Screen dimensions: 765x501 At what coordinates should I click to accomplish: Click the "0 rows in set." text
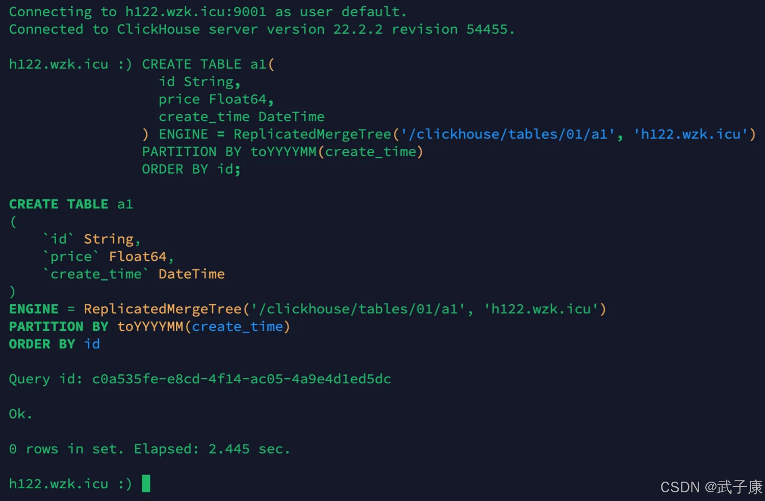tap(66, 449)
